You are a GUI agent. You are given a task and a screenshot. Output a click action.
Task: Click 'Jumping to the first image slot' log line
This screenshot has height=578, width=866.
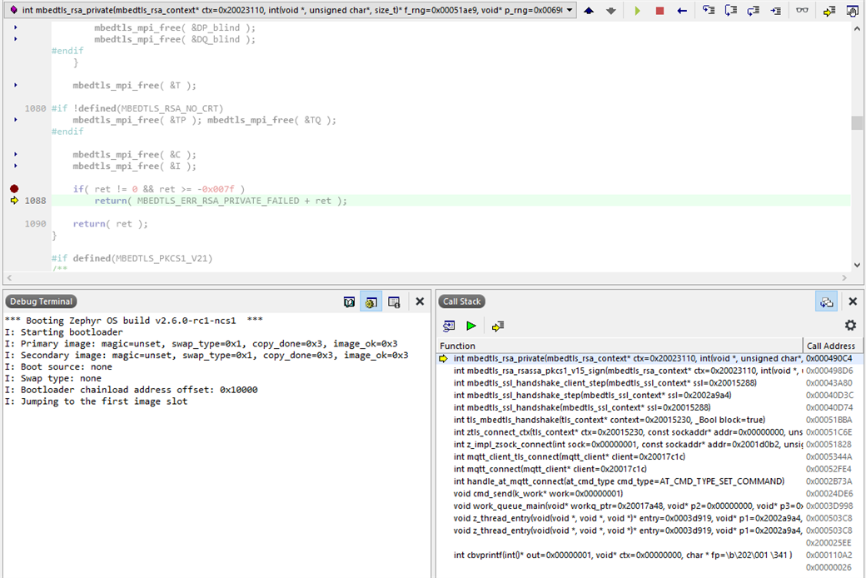pyautogui.click(x=96, y=401)
